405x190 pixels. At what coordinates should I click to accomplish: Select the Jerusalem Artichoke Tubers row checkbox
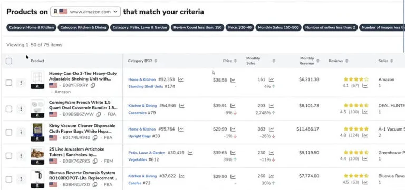(9, 156)
